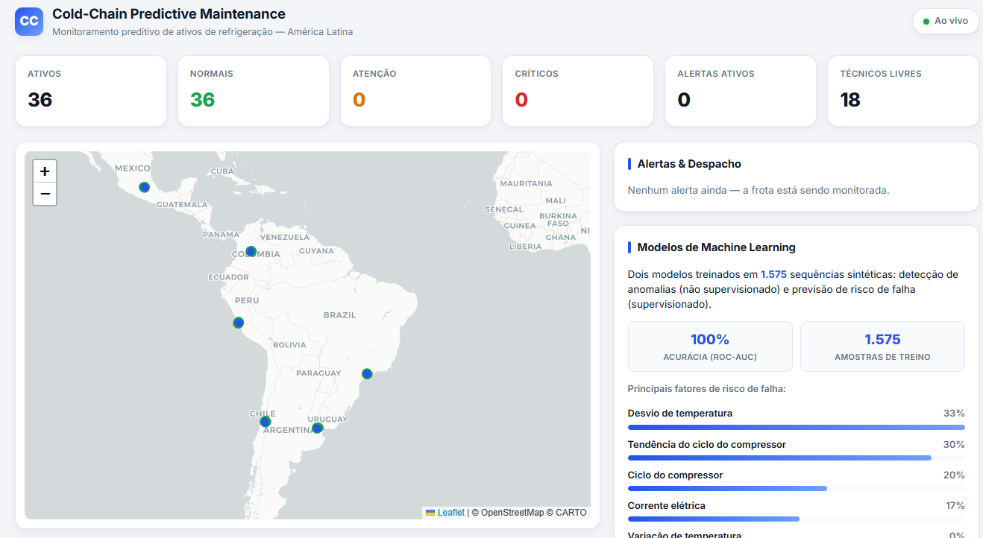This screenshot has height=538, width=983.
Task: Click the 17% value for Corrente elétrica
Action: point(955,505)
